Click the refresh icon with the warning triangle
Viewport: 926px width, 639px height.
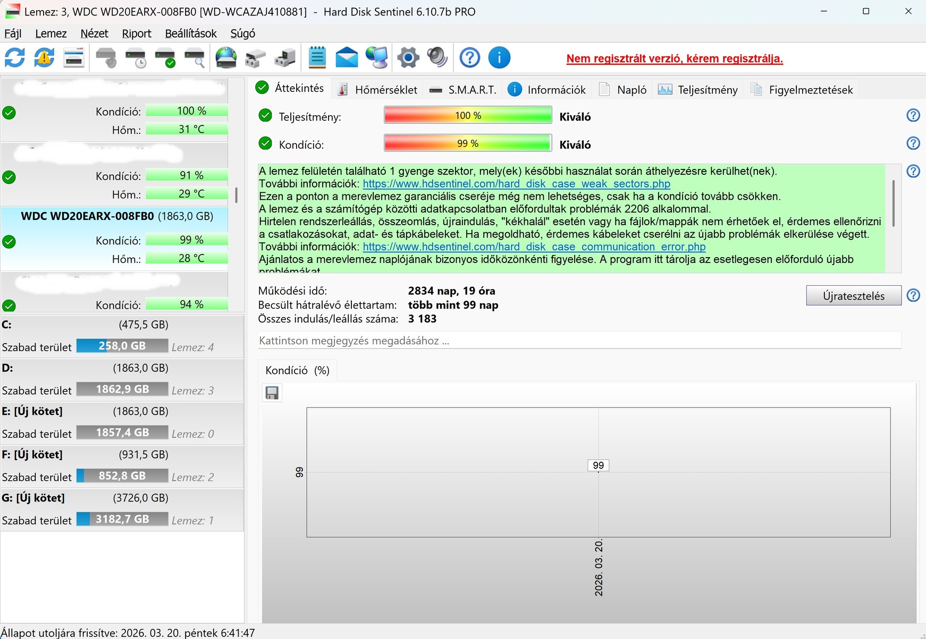(44, 58)
